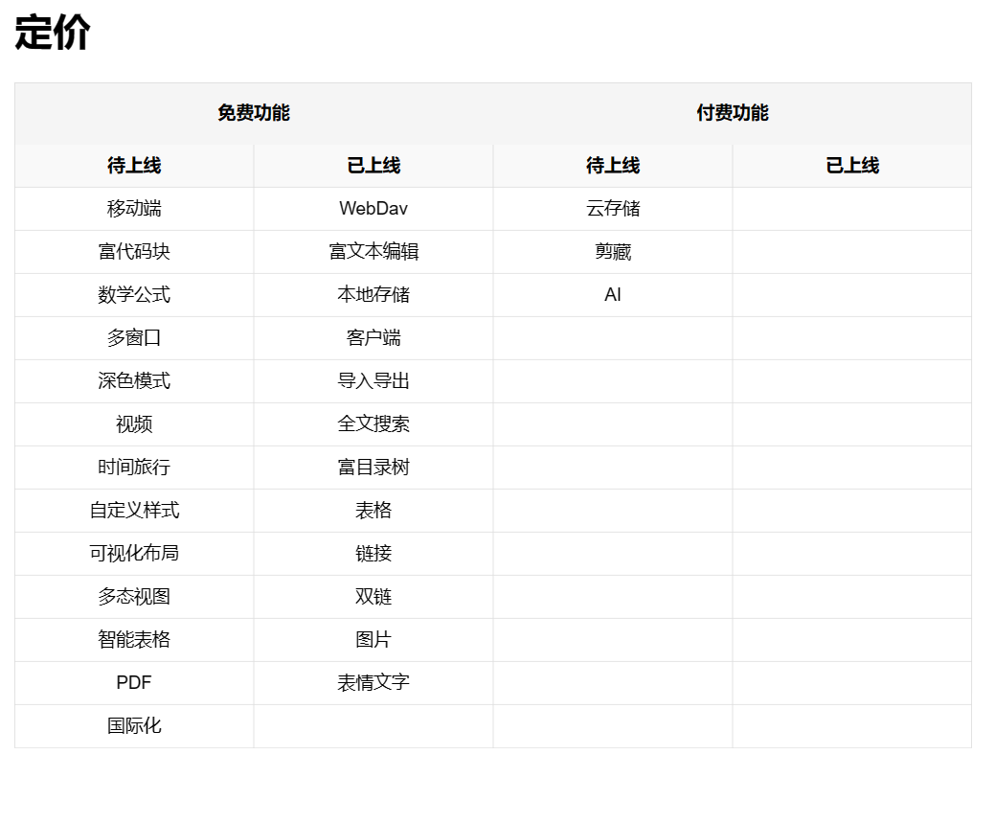Click the 表情文字 cell
995x823 pixels.
click(373, 683)
